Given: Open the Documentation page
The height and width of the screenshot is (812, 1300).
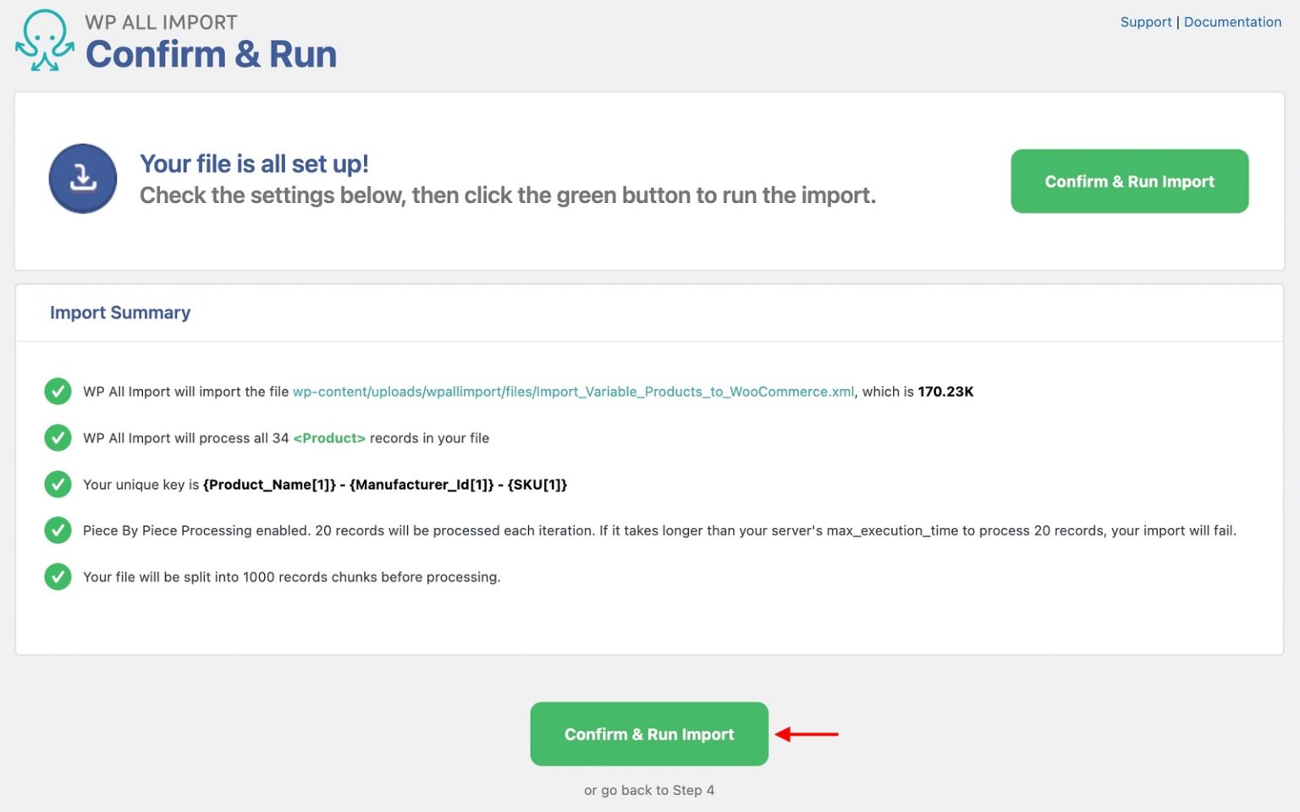Looking at the screenshot, I should click(x=1233, y=21).
